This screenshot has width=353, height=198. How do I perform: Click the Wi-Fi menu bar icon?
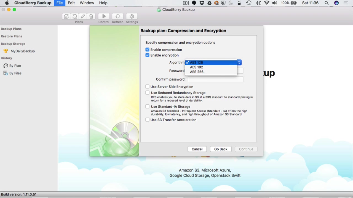click(x=266, y=3)
